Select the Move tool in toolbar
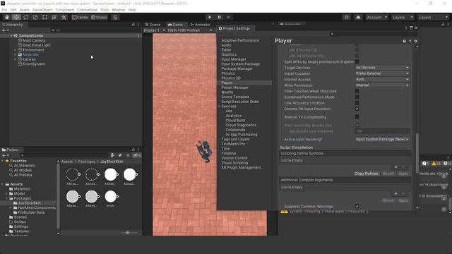Screen dimensions: 452x254 tap(16, 17)
